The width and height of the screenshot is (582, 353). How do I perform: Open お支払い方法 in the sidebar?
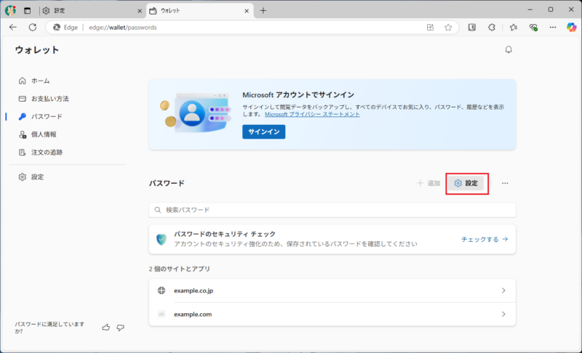click(x=44, y=99)
